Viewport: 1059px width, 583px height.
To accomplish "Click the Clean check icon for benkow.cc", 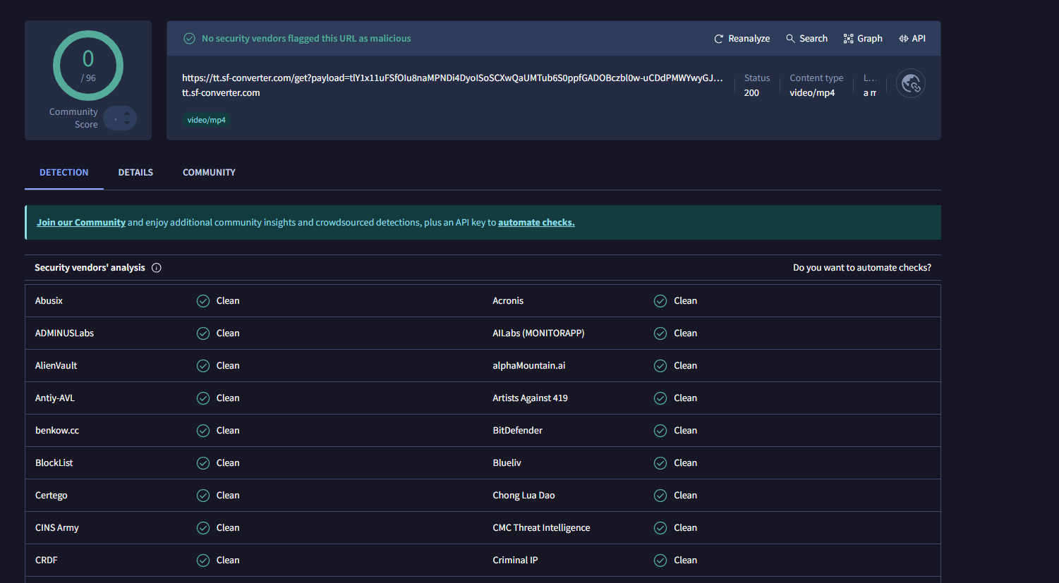I will [x=203, y=431].
